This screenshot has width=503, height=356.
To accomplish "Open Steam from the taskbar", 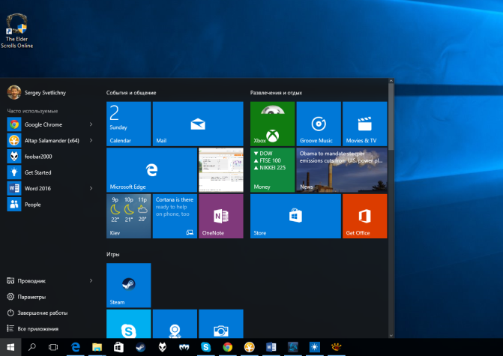I will [140, 347].
